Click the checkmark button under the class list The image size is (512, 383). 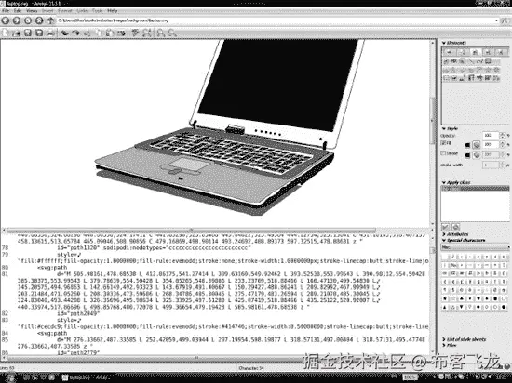point(445,227)
